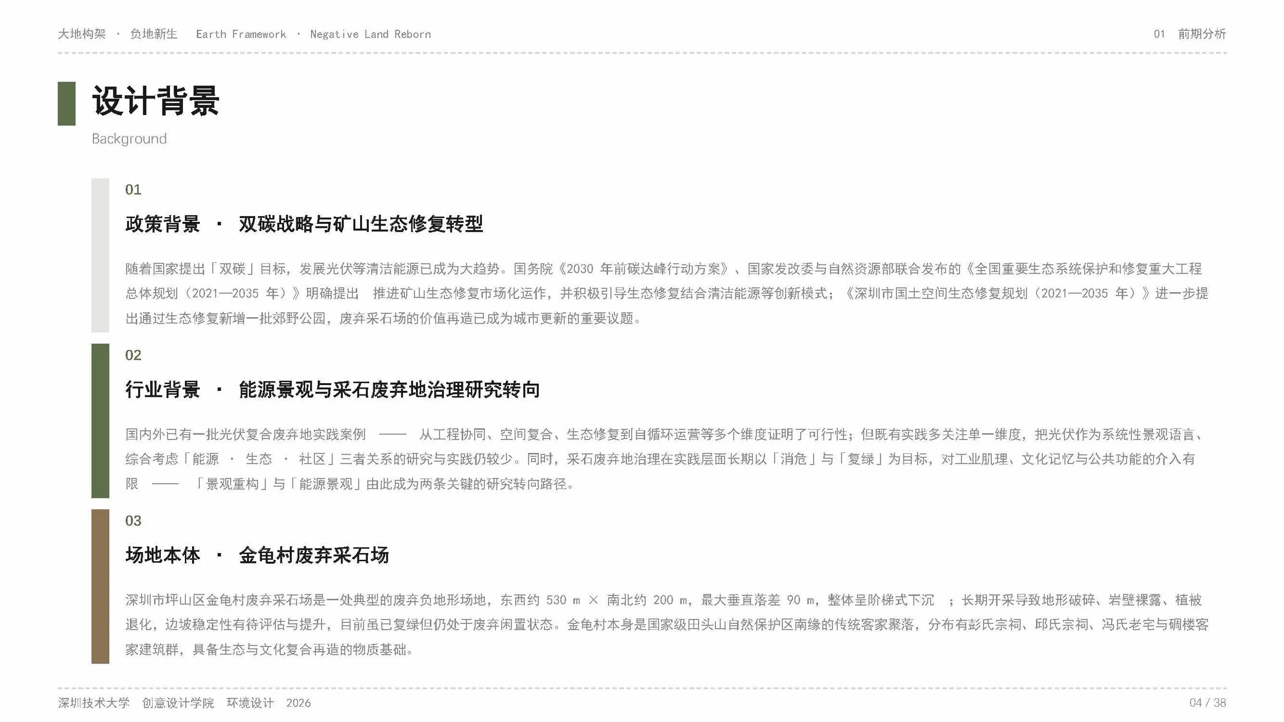Click paragraph line starting 深圳市坪山区金龟村废弃采石场
Screen dimensions: 1284x722
[x=664, y=600]
